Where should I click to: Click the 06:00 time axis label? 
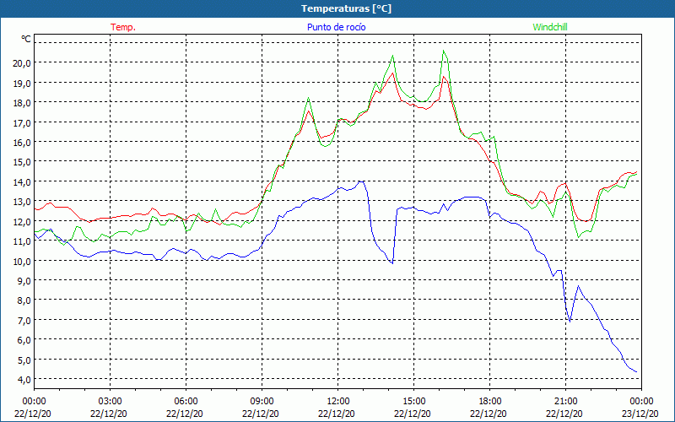tap(186, 402)
